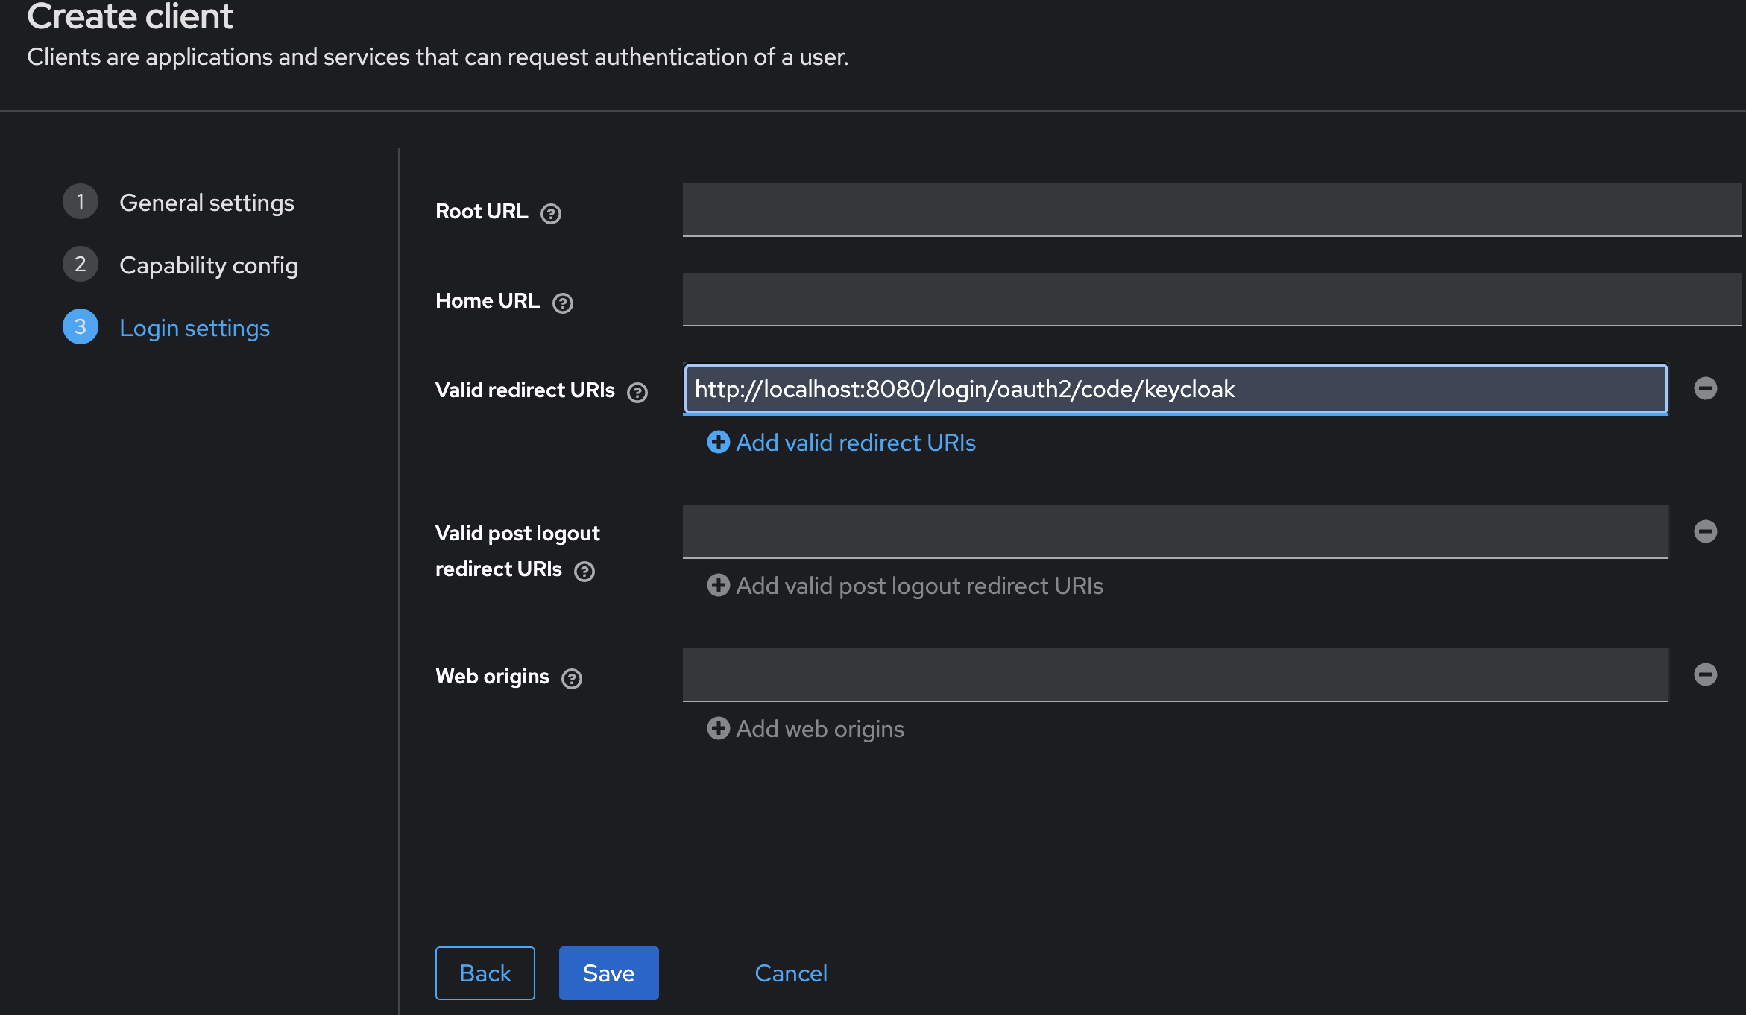This screenshot has width=1746, height=1015.
Task: Remove the post logout redirect URI field
Action: (x=1705, y=531)
